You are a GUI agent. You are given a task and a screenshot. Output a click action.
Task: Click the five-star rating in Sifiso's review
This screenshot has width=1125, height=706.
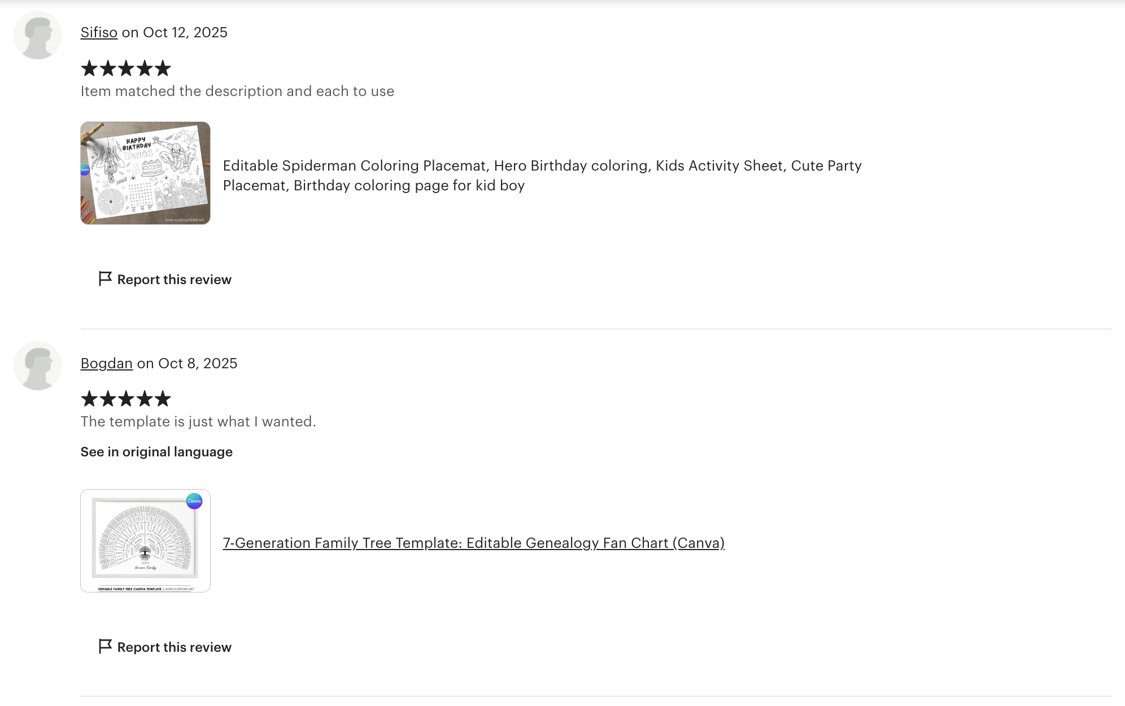coord(126,68)
